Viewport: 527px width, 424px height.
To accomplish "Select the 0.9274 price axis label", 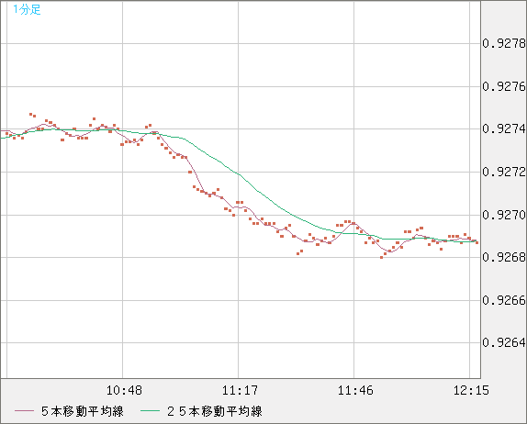I will pos(504,128).
